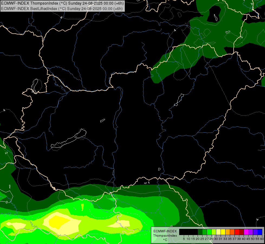Click legend tick value '20'
This screenshot has height=244, width=265.
point(198,239)
